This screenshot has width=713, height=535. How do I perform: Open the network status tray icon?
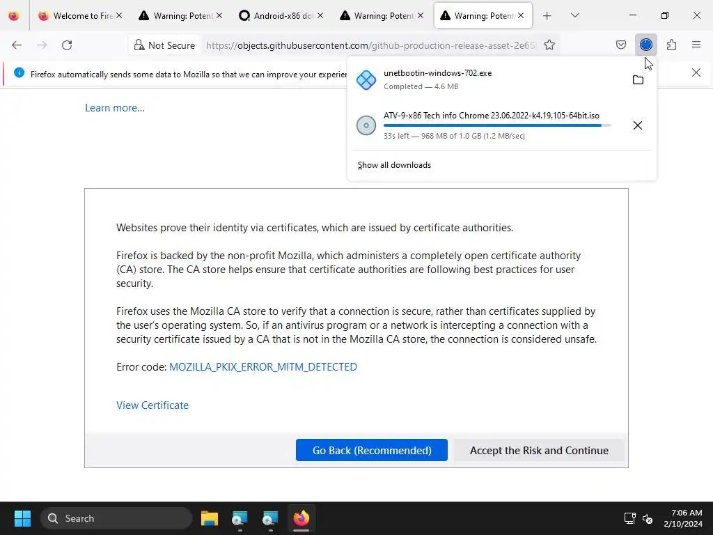pos(629,518)
